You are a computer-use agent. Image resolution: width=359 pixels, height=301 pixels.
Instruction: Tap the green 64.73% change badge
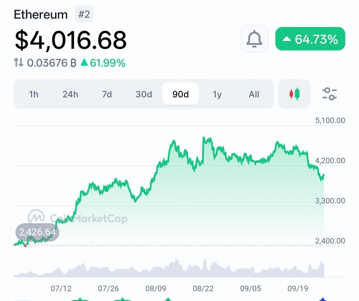click(310, 39)
